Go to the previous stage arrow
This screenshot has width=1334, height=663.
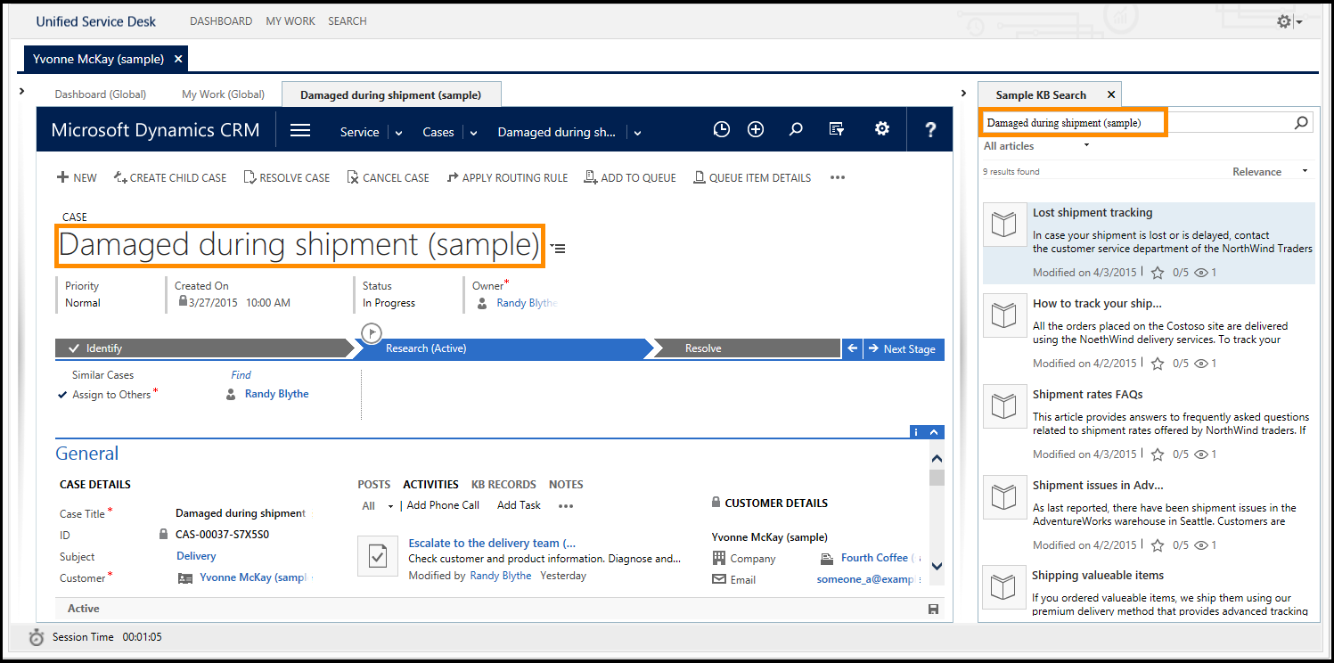point(853,348)
